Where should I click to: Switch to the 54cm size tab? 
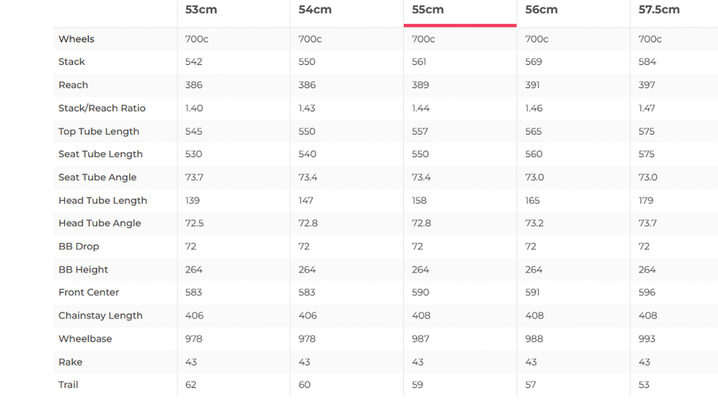[314, 10]
